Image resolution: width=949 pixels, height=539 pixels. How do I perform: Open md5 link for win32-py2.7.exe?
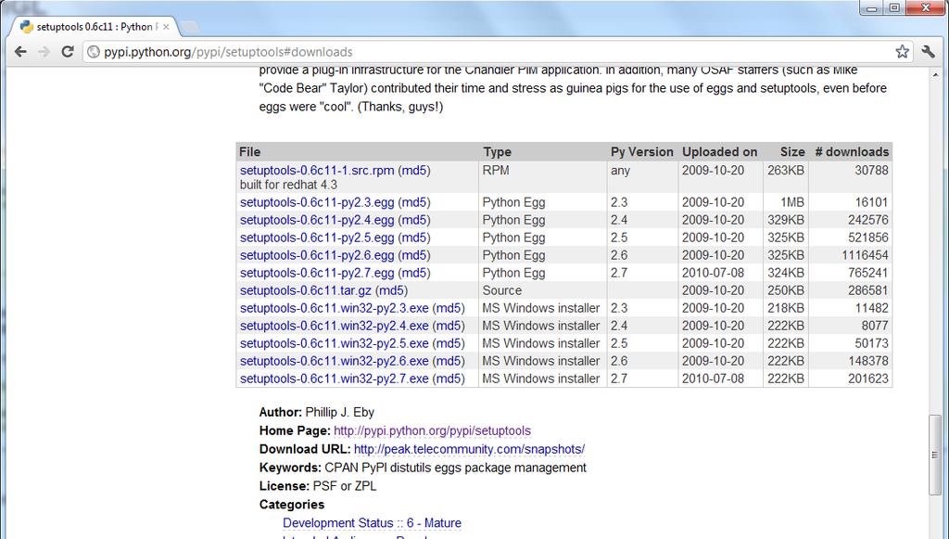click(x=449, y=378)
